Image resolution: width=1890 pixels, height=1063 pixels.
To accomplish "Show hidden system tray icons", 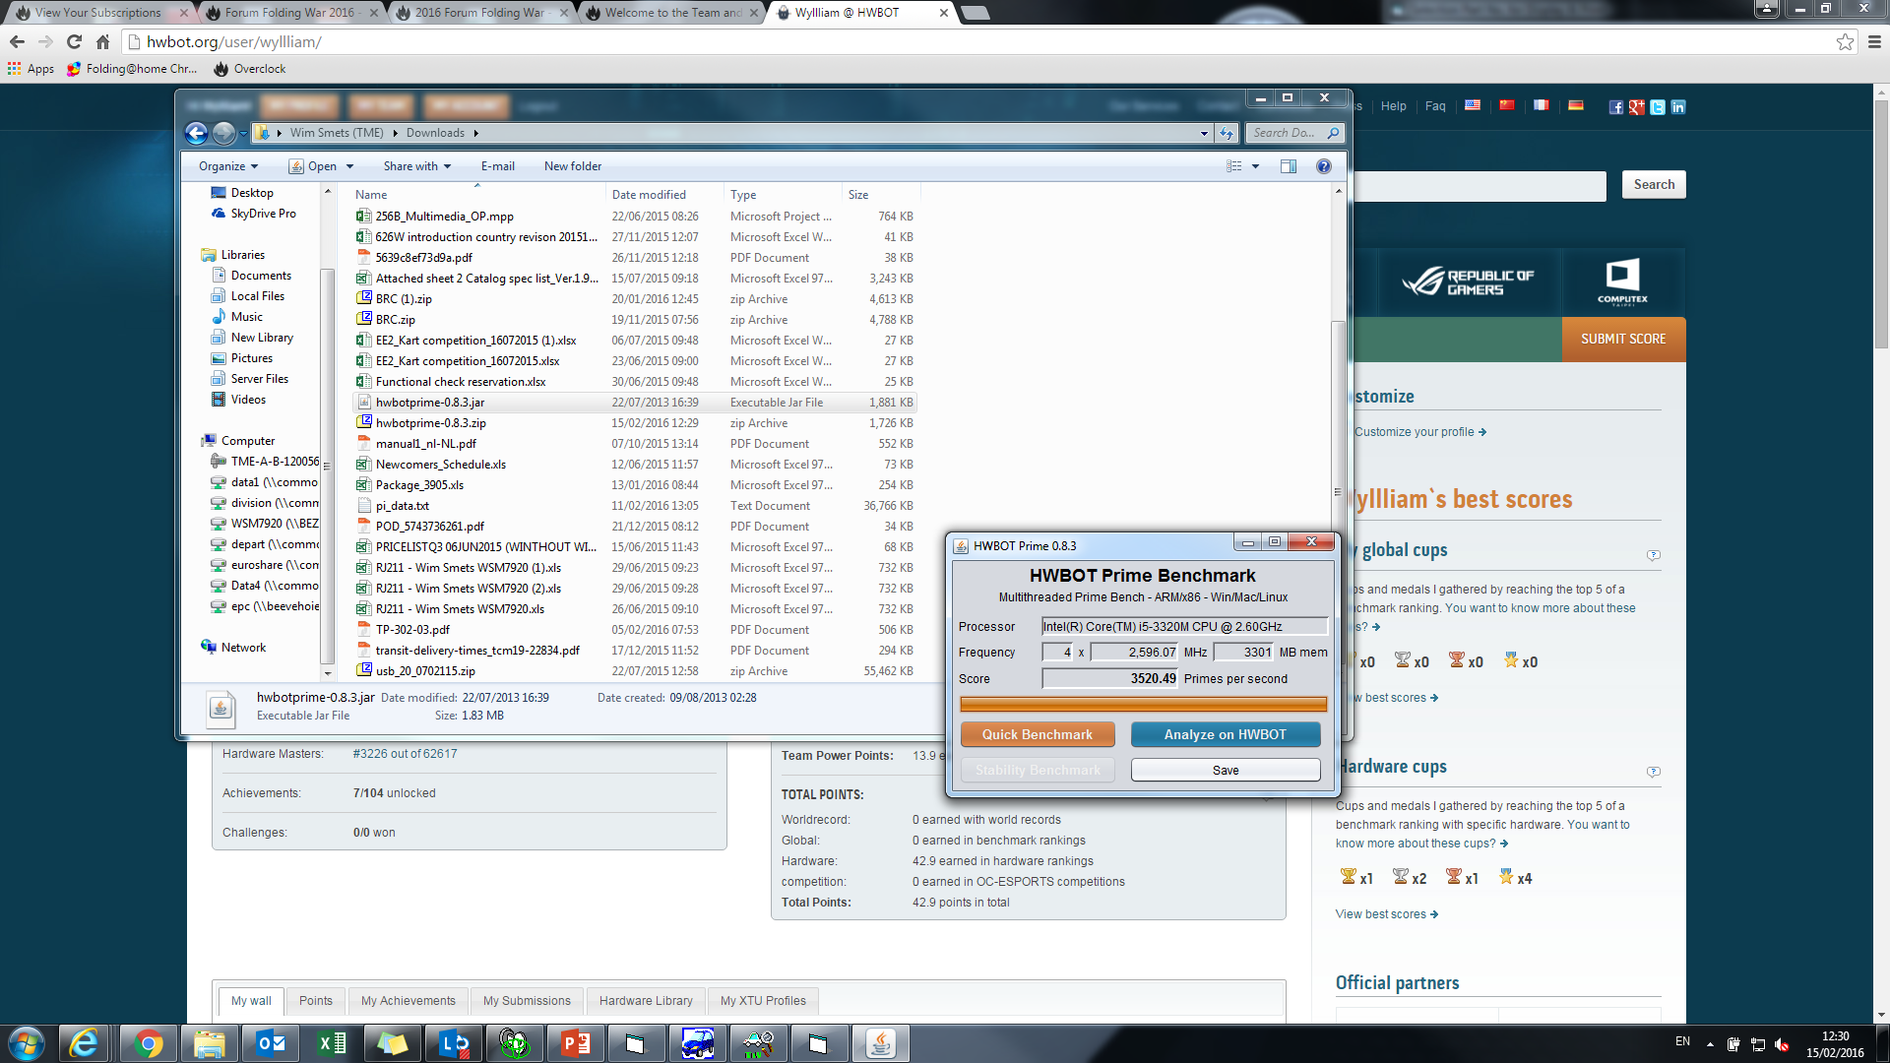I will click(1710, 1043).
